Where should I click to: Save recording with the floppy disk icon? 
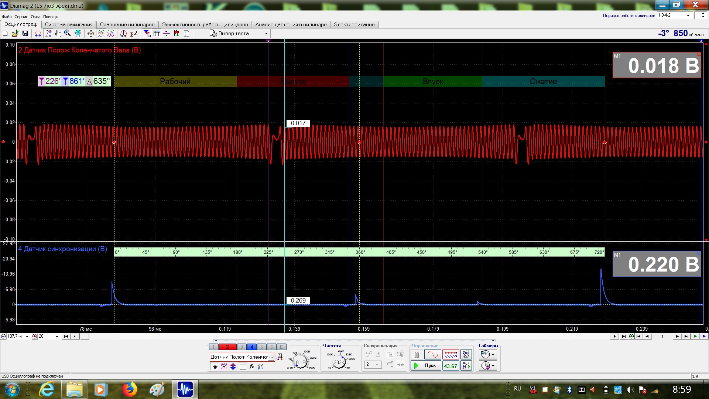pos(25,34)
